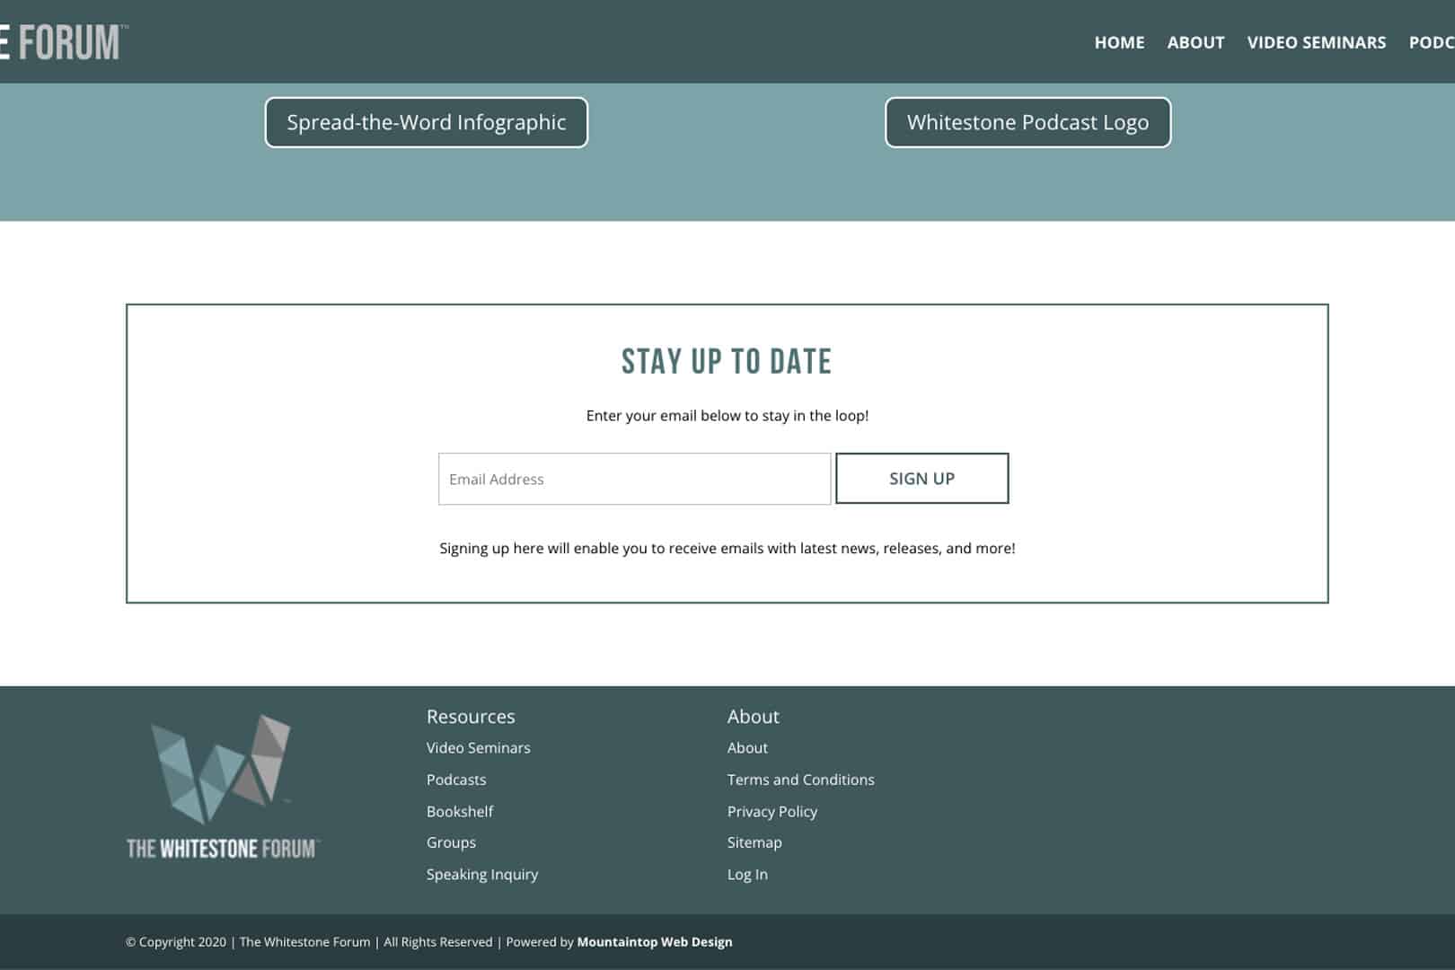Visit the Podcasts footer link

[456, 780]
